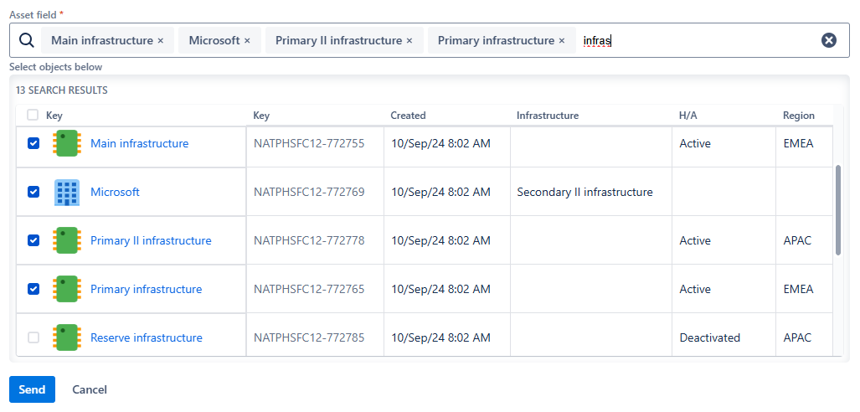The width and height of the screenshot is (860, 412).
Task: Remove the Primary infrastructure chip
Action: click(562, 40)
